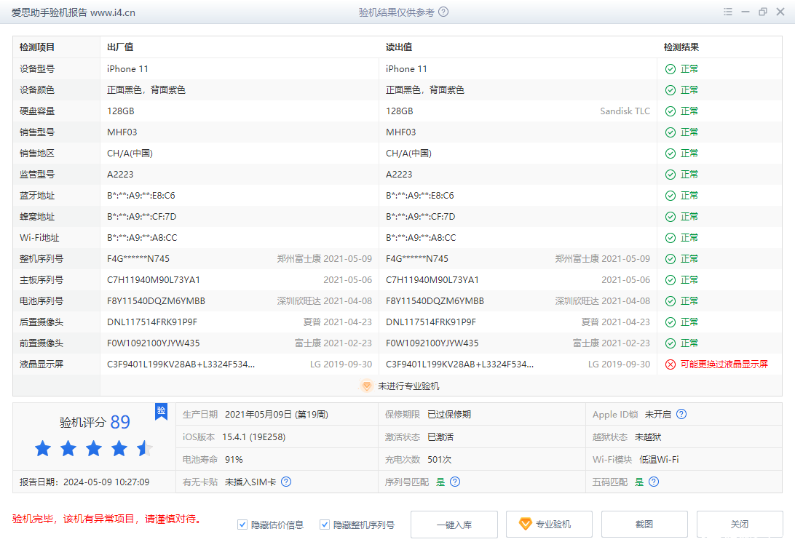
Task: Click the factory DNL117514FRK91P9F camera serial
Action: point(152,322)
